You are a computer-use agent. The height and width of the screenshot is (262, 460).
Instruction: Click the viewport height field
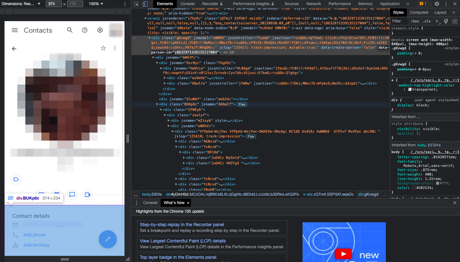tap(75, 4)
